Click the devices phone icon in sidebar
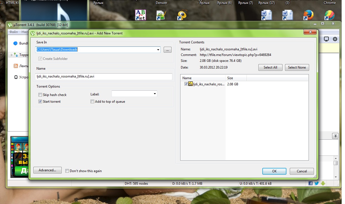Viewport: 345px width, 204px height. pyautogui.click(x=16, y=77)
